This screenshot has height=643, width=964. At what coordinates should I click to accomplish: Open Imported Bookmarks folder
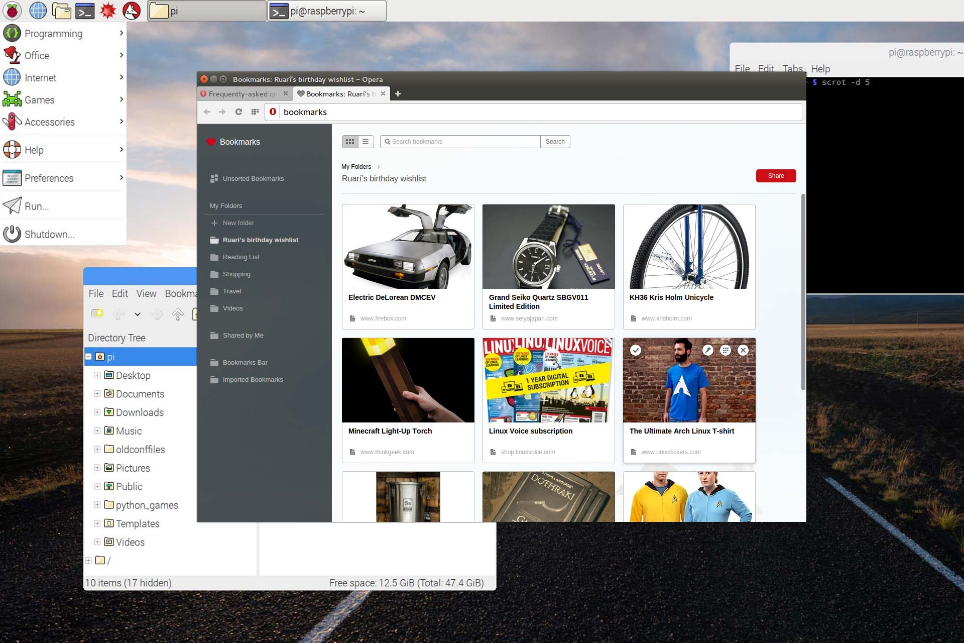(247, 380)
